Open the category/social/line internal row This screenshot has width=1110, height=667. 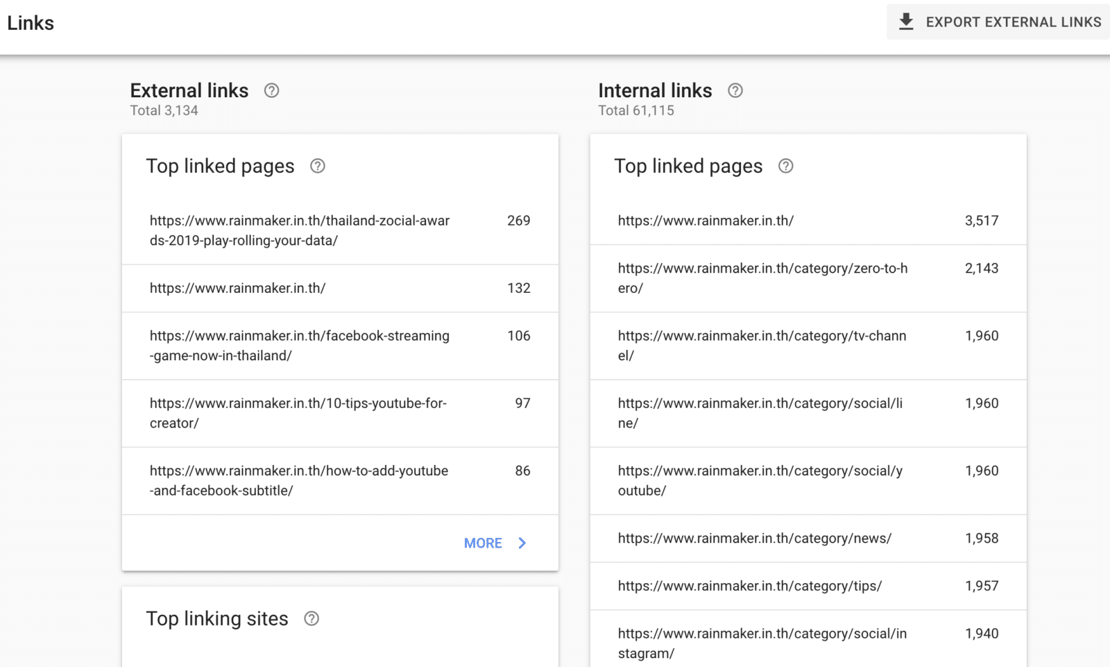pyautogui.click(x=808, y=413)
